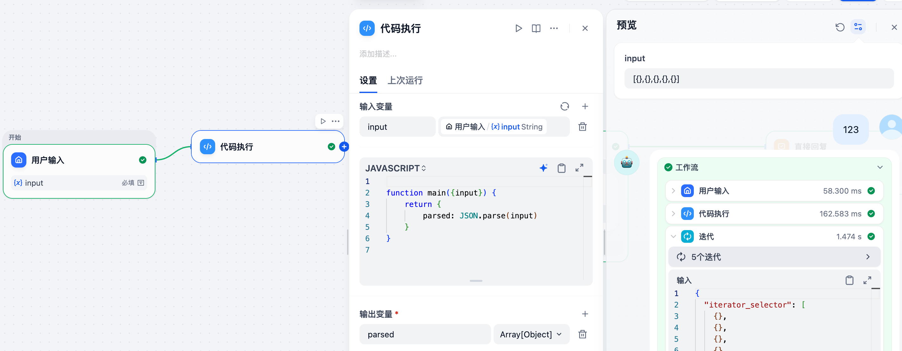This screenshot has width=902, height=351.
Task: Add a new output variable
Action: click(x=585, y=314)
